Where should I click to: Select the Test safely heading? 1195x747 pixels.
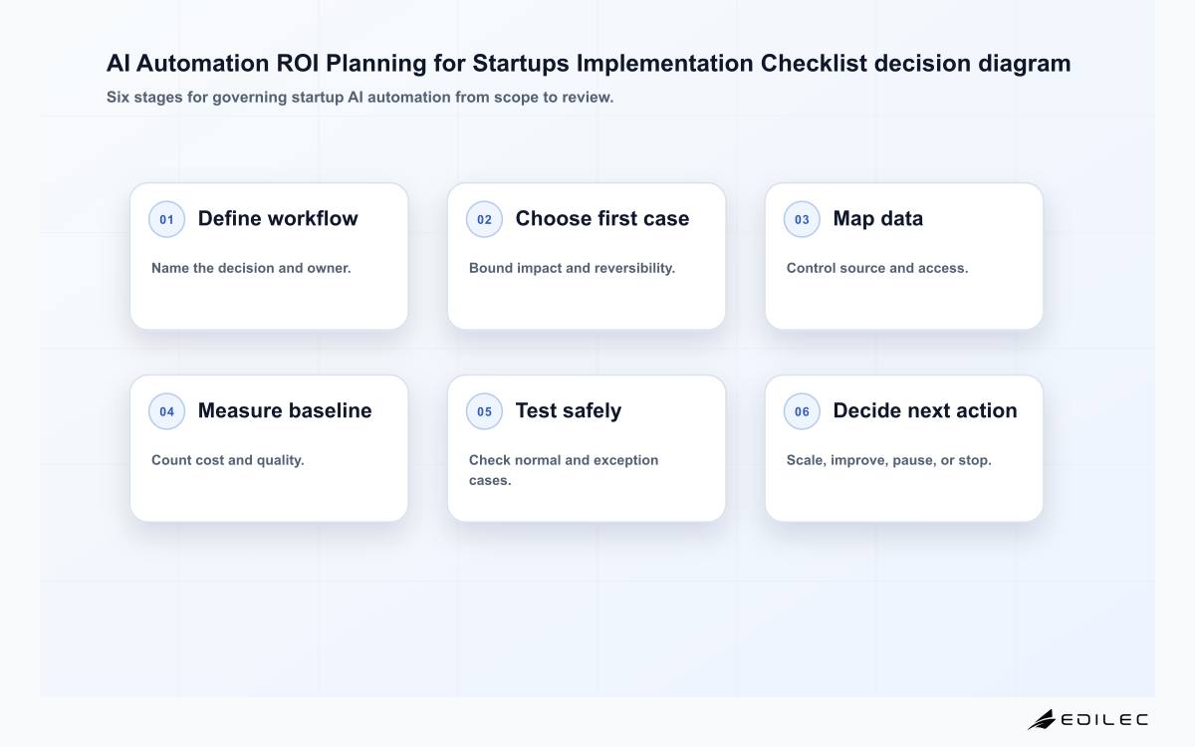coord(568,410)
